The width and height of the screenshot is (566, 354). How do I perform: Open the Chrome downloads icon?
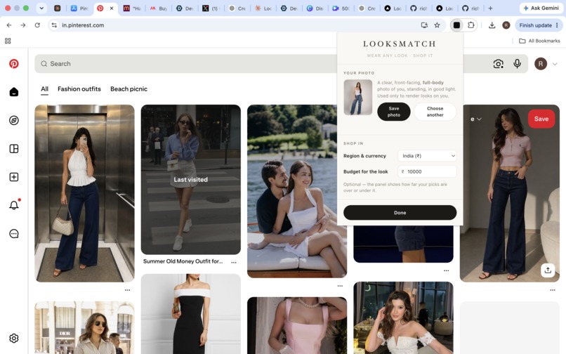492,25
